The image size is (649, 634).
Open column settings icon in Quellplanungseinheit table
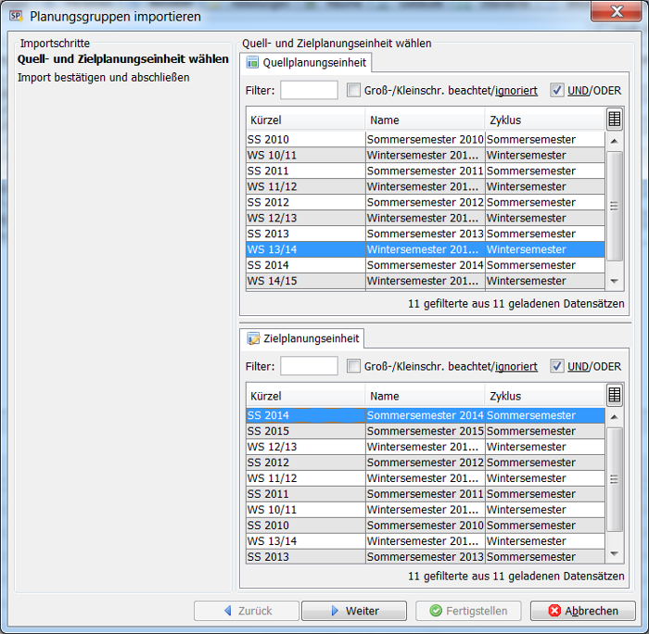tap(615, 120)
